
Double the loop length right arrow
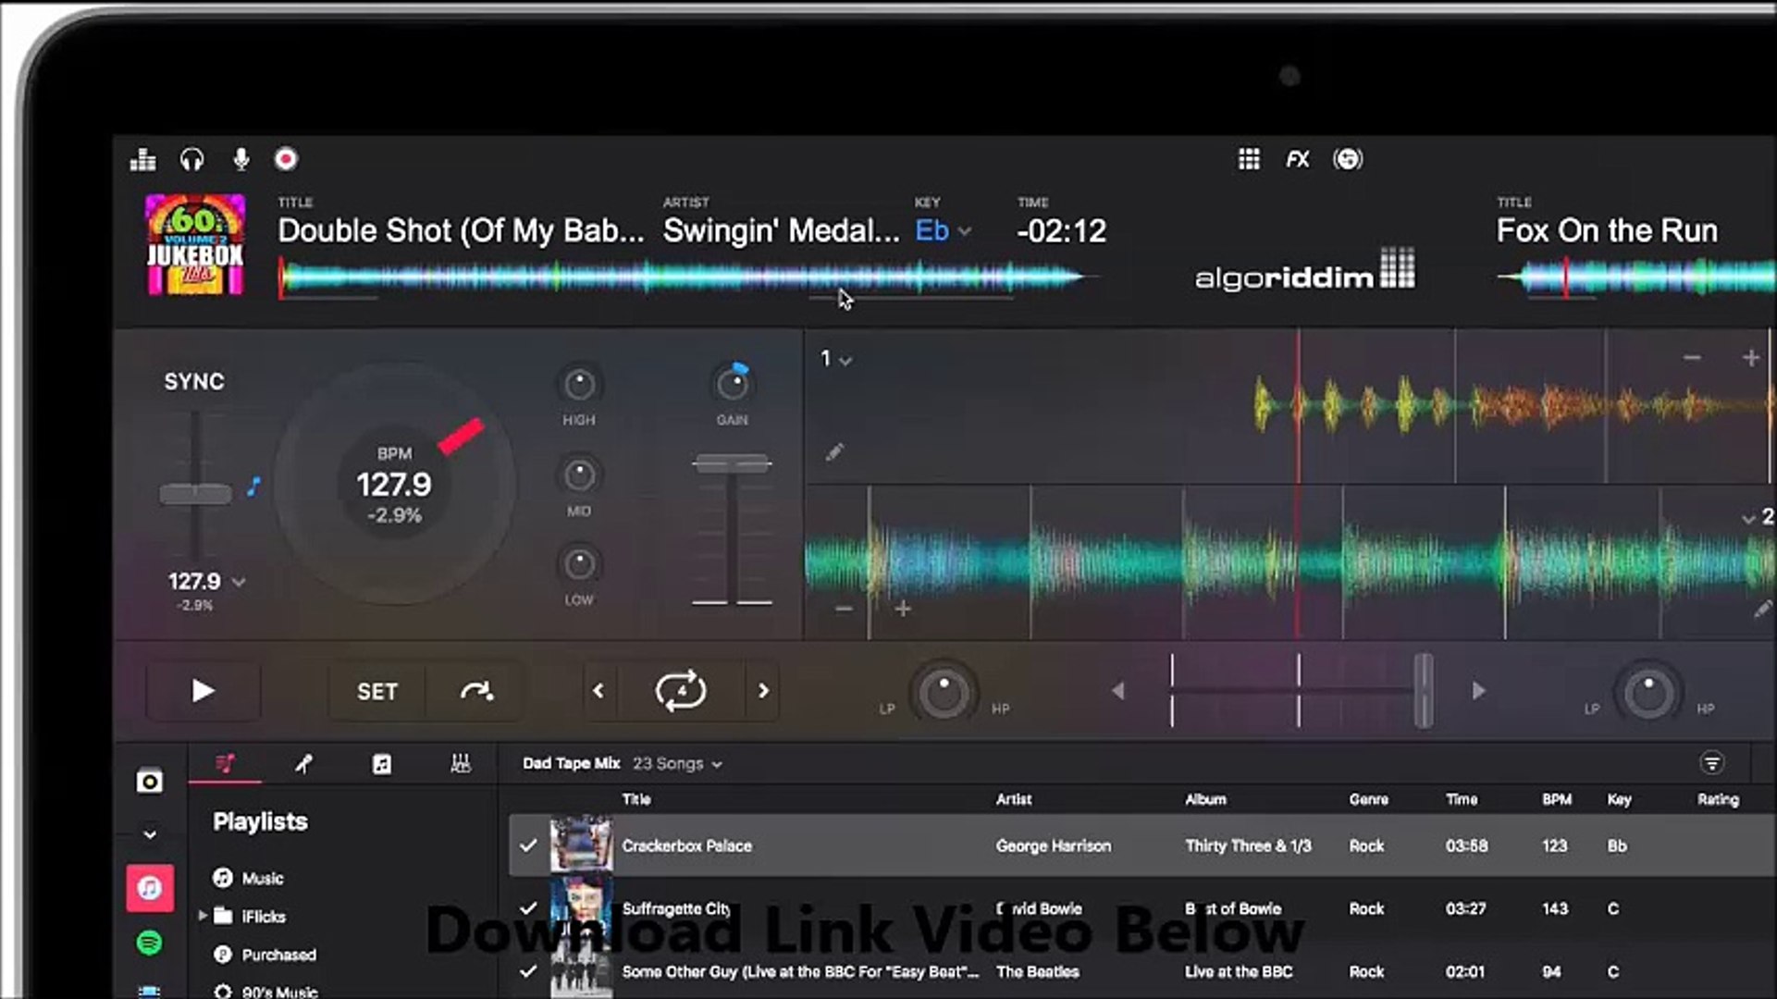(x=763, y=691)
